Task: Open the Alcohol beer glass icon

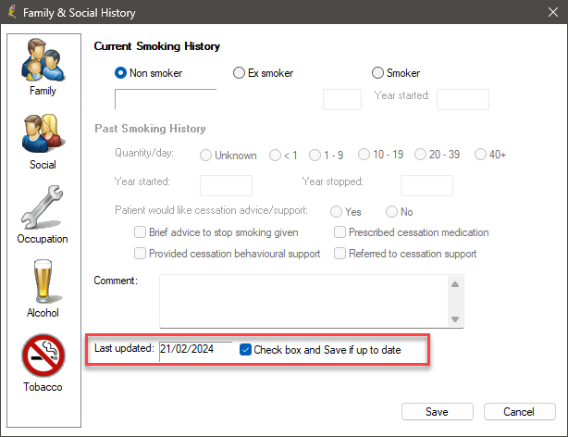Action: [43, 281]
